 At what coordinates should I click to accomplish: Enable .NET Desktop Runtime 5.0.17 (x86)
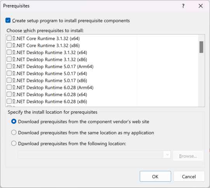pos(9,80)
